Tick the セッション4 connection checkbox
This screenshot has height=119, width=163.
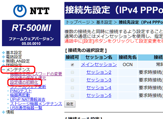pyautogui.click(x=72, y=88)
